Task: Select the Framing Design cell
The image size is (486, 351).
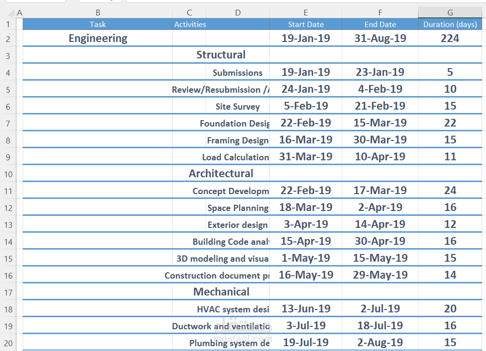Action: (238, 140)
